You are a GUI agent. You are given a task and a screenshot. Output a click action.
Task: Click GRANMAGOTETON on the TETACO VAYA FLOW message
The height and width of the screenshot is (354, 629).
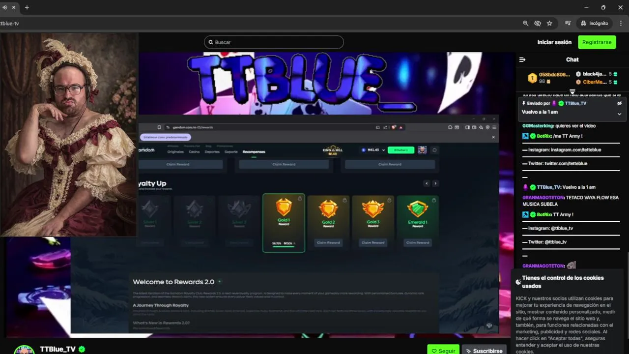point(543,198)
